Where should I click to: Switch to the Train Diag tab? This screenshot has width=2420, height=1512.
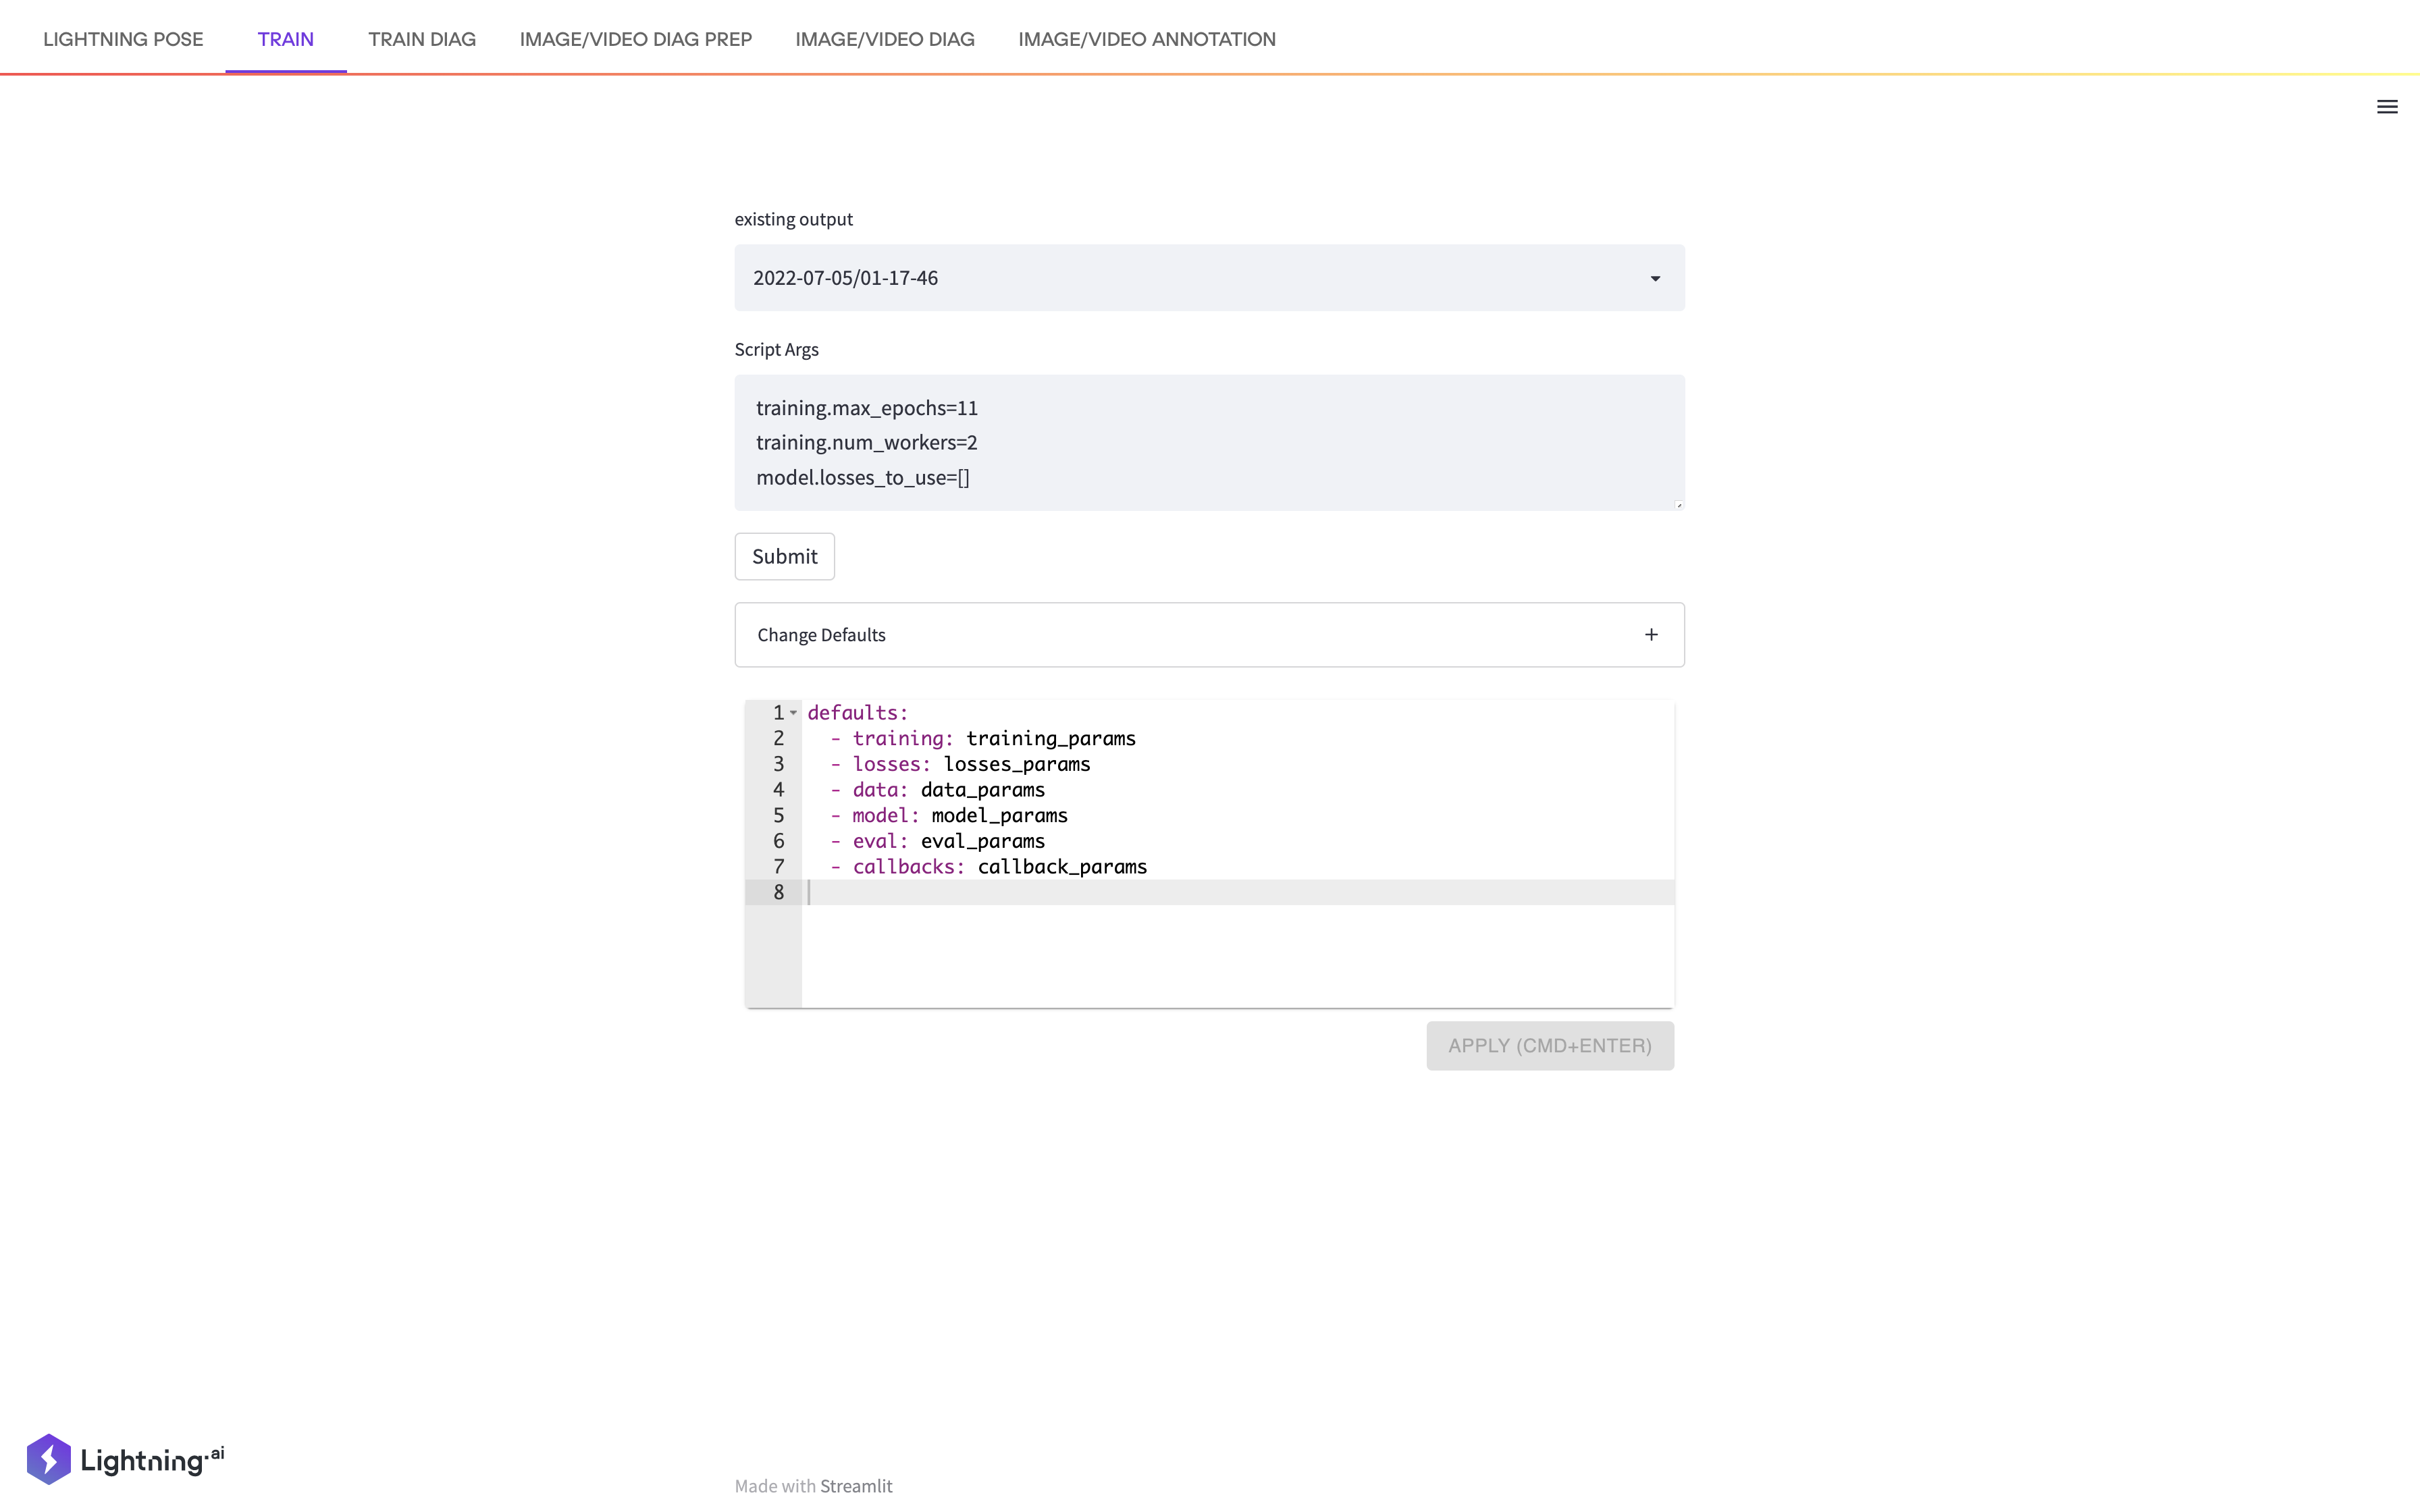click(x=421, y=39)
